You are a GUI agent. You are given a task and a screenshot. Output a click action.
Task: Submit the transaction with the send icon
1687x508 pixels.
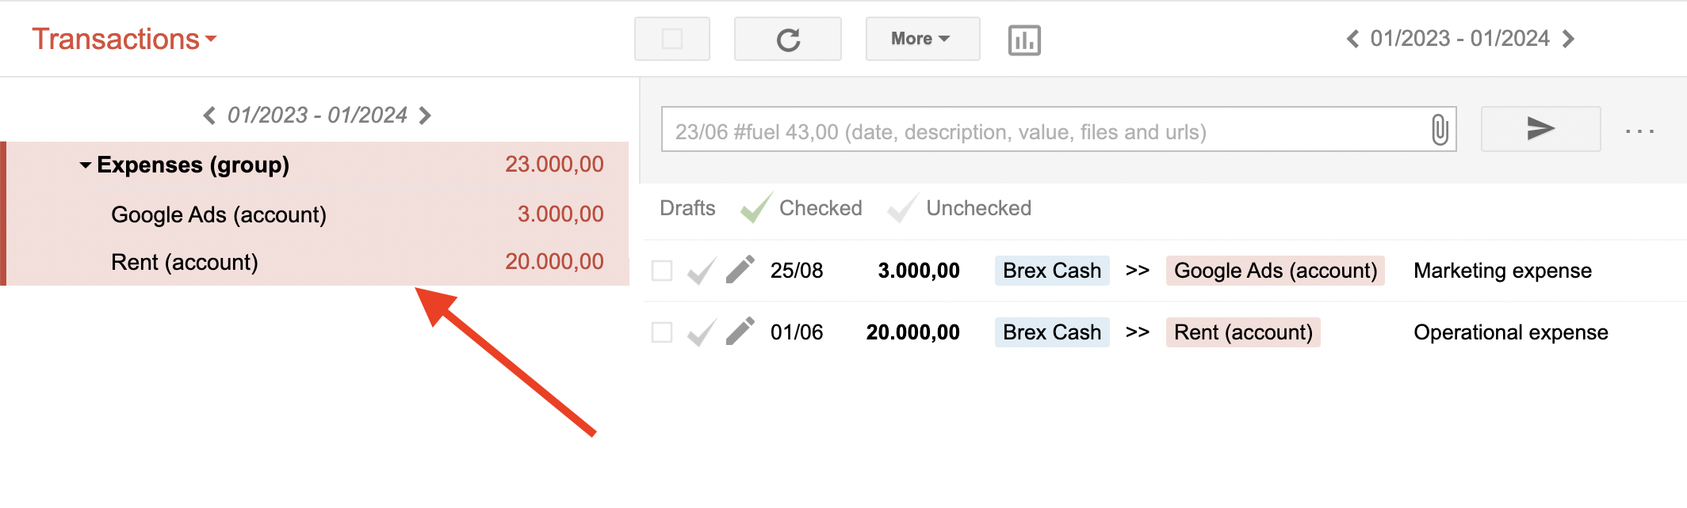click(x=1539, y=130)
